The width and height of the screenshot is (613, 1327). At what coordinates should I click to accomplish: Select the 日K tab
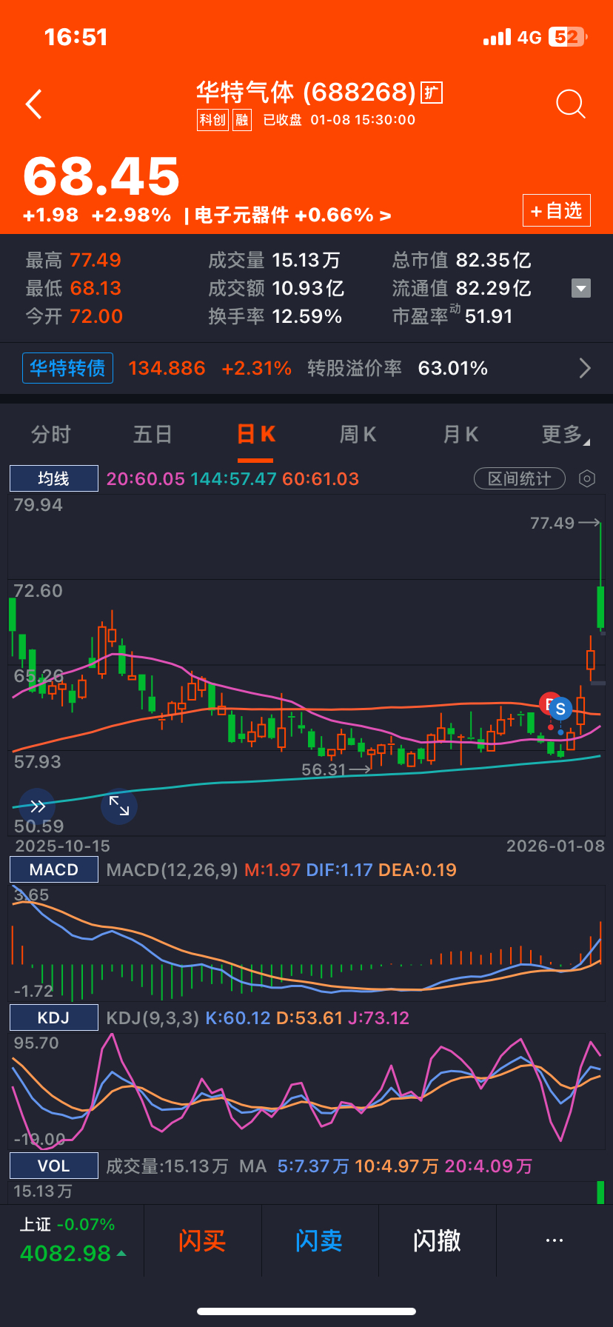[256, 435]
